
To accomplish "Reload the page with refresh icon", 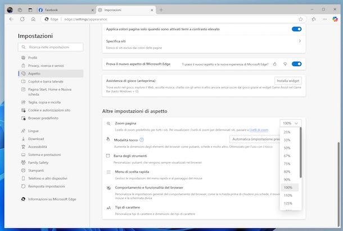I will [22, 19].
